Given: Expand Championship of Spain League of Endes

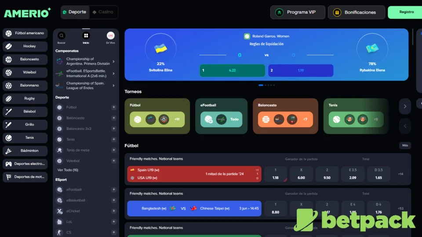Looking at the screenshot, I should (113, 86).
